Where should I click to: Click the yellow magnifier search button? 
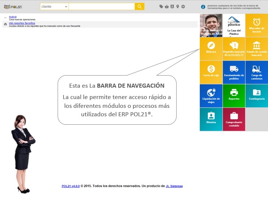coord(140,7)
